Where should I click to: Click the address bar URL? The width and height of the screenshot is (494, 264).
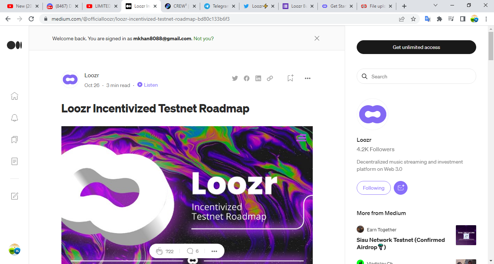click(141, 19)
